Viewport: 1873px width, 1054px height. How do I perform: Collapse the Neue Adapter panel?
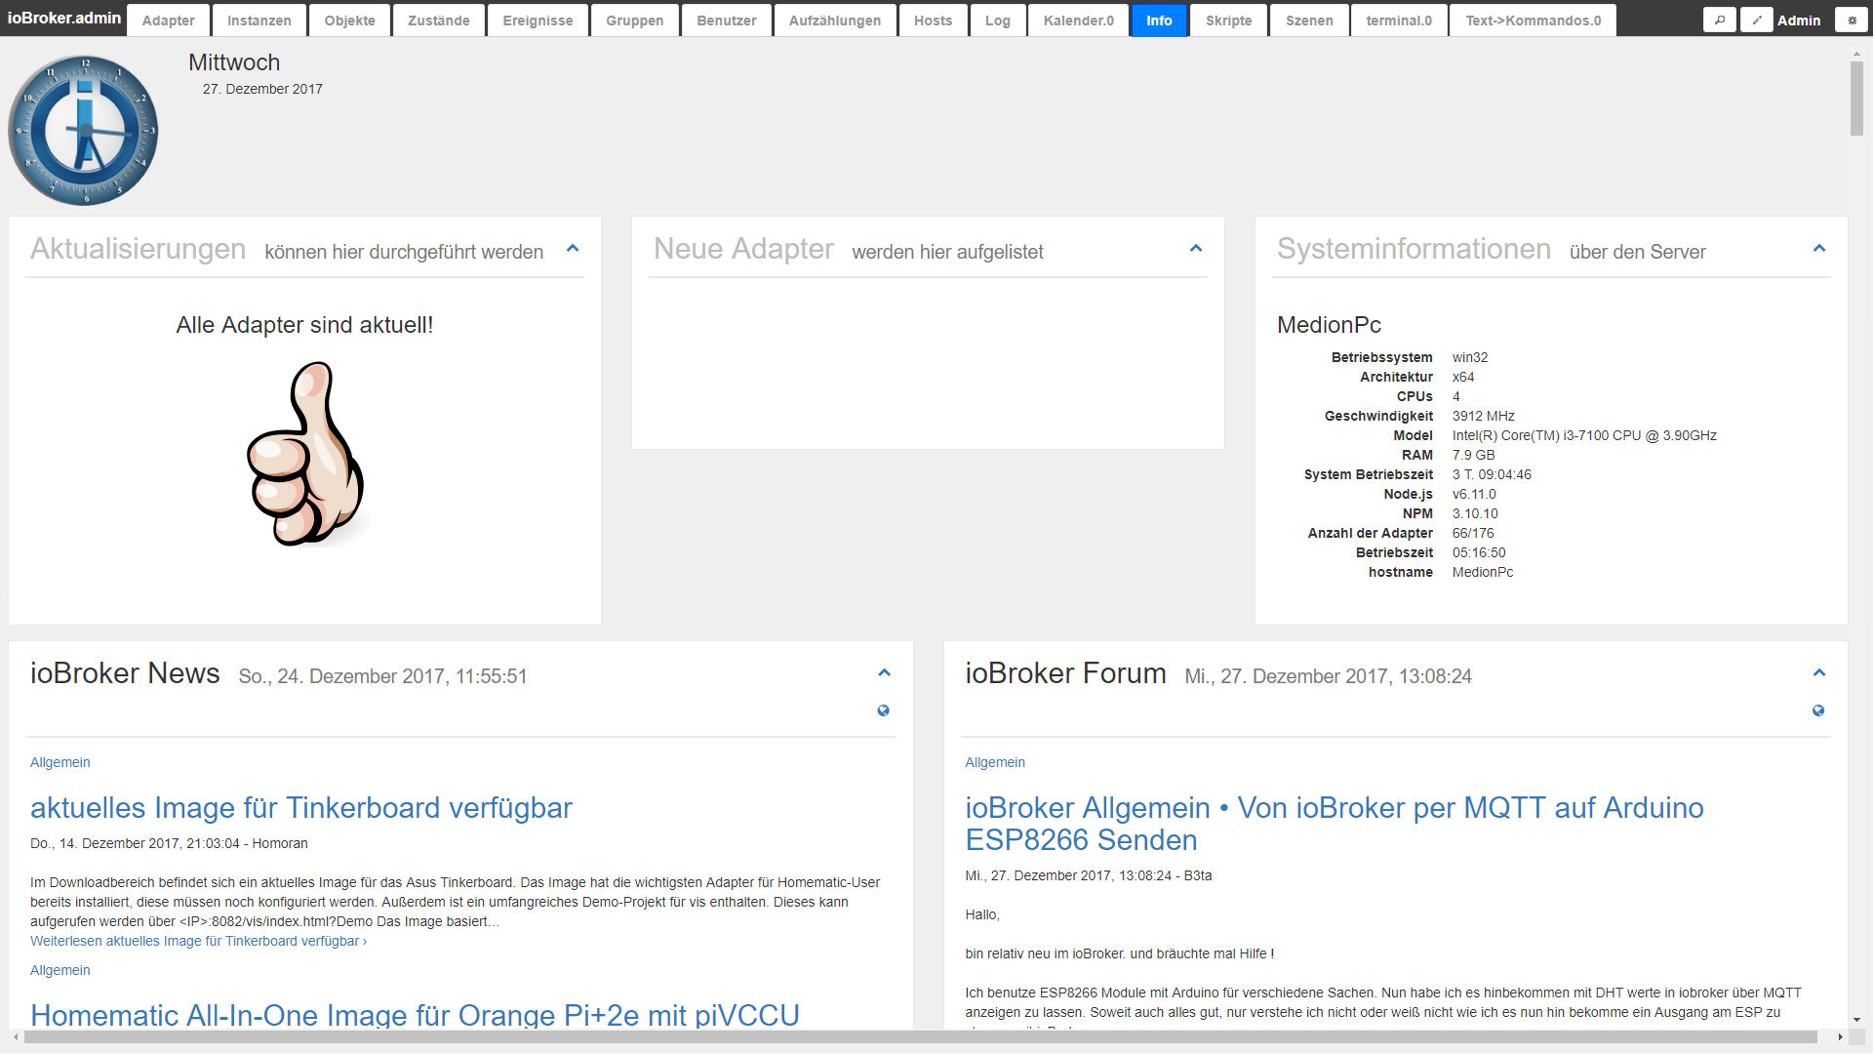tap(1196, 249)
